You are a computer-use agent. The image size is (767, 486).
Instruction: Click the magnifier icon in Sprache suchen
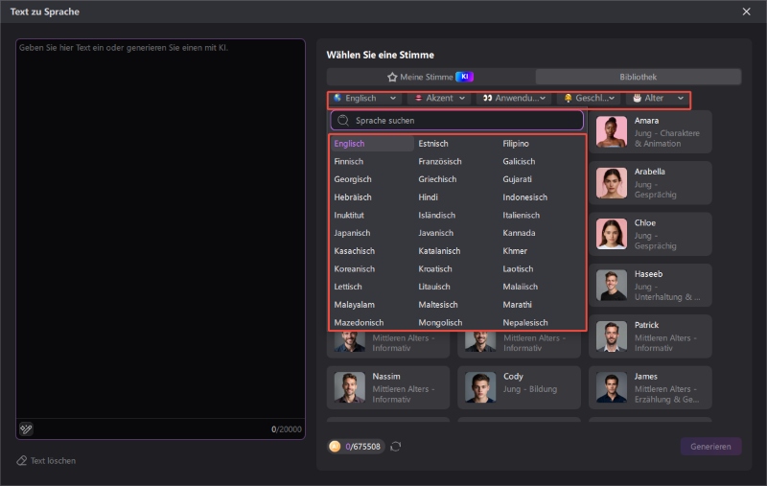click(342, 121)
